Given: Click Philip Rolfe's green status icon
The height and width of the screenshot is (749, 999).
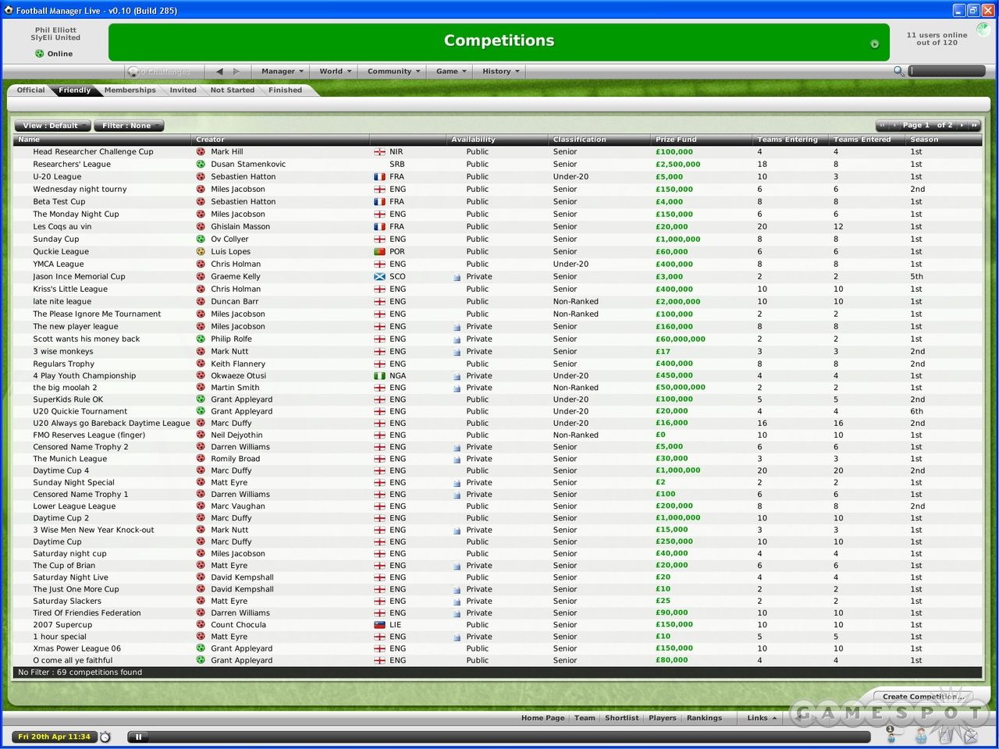Looking at the screenshot, I should point(201,339).
